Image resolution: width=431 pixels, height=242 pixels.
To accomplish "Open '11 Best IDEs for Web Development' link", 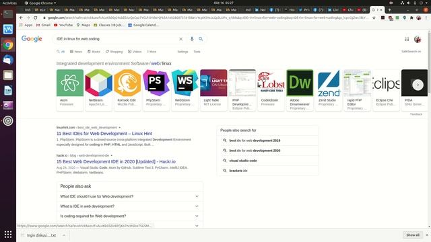I will pyautogui.click(x=104, y=134).
